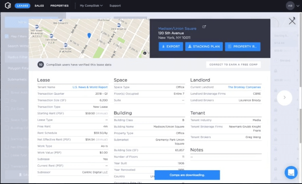Open the Leases tab
This screenshot has height=184, width=302.
point(23,6)
